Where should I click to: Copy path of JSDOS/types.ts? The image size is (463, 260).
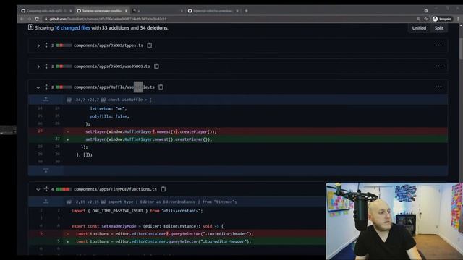pyautogui.click(x=150, y=45)
